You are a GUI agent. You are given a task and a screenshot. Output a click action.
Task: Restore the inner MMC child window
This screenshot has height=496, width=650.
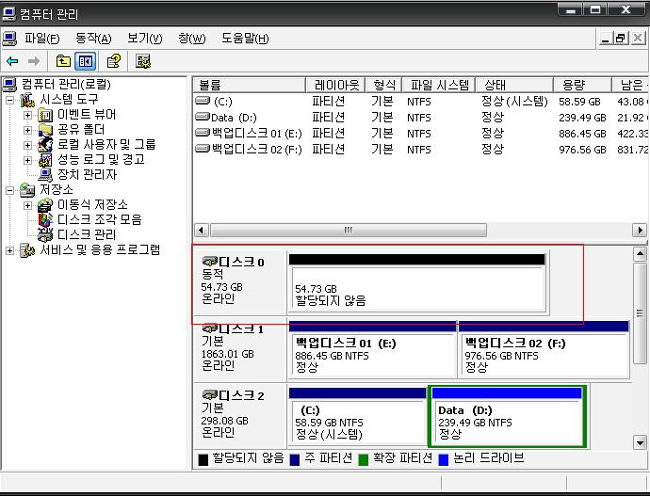tap(621, 39)
